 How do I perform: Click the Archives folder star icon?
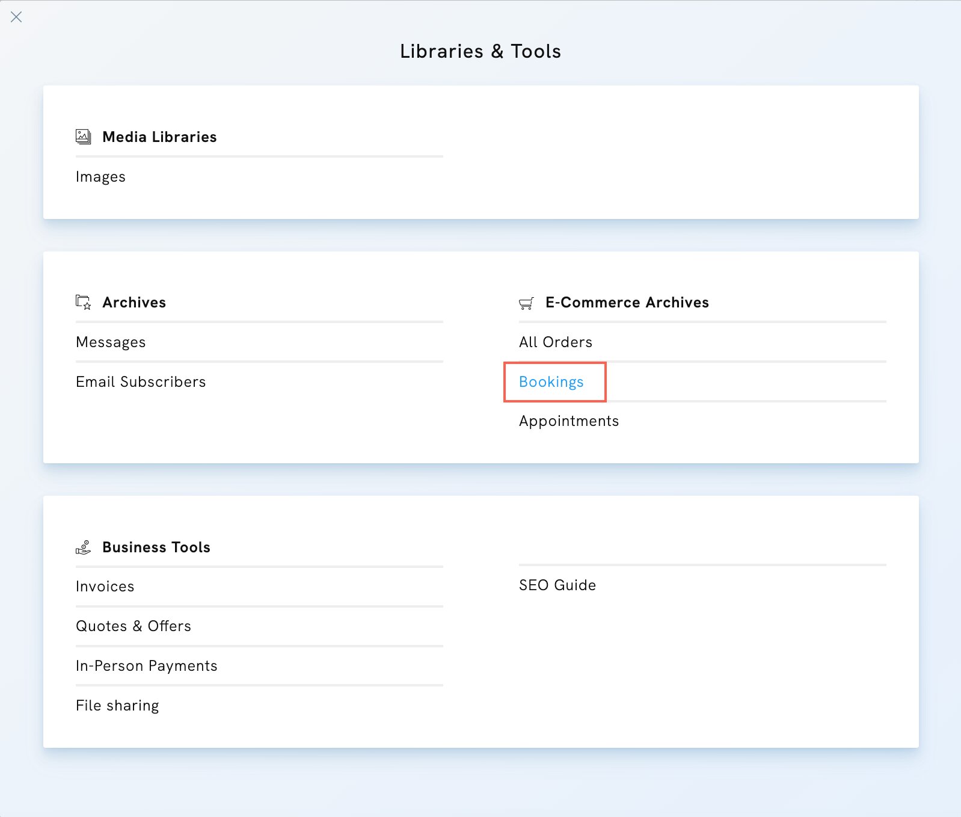point(83,302)
